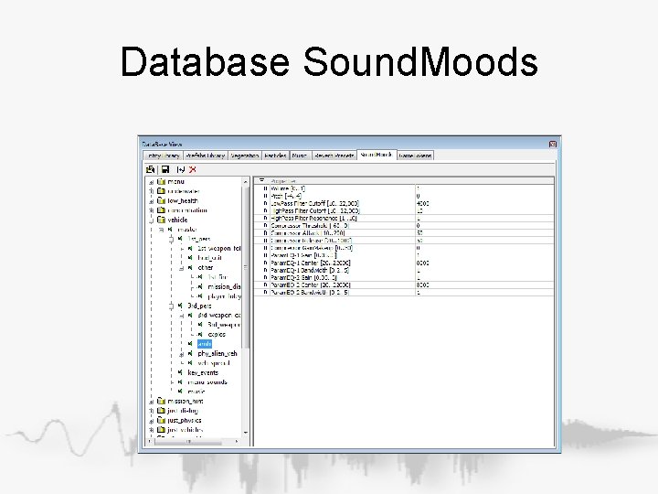Viewport: 658px width, 494px height.
Task: Click the HighPass Filter Resonance property row
Action: click(x=404, y=218)
